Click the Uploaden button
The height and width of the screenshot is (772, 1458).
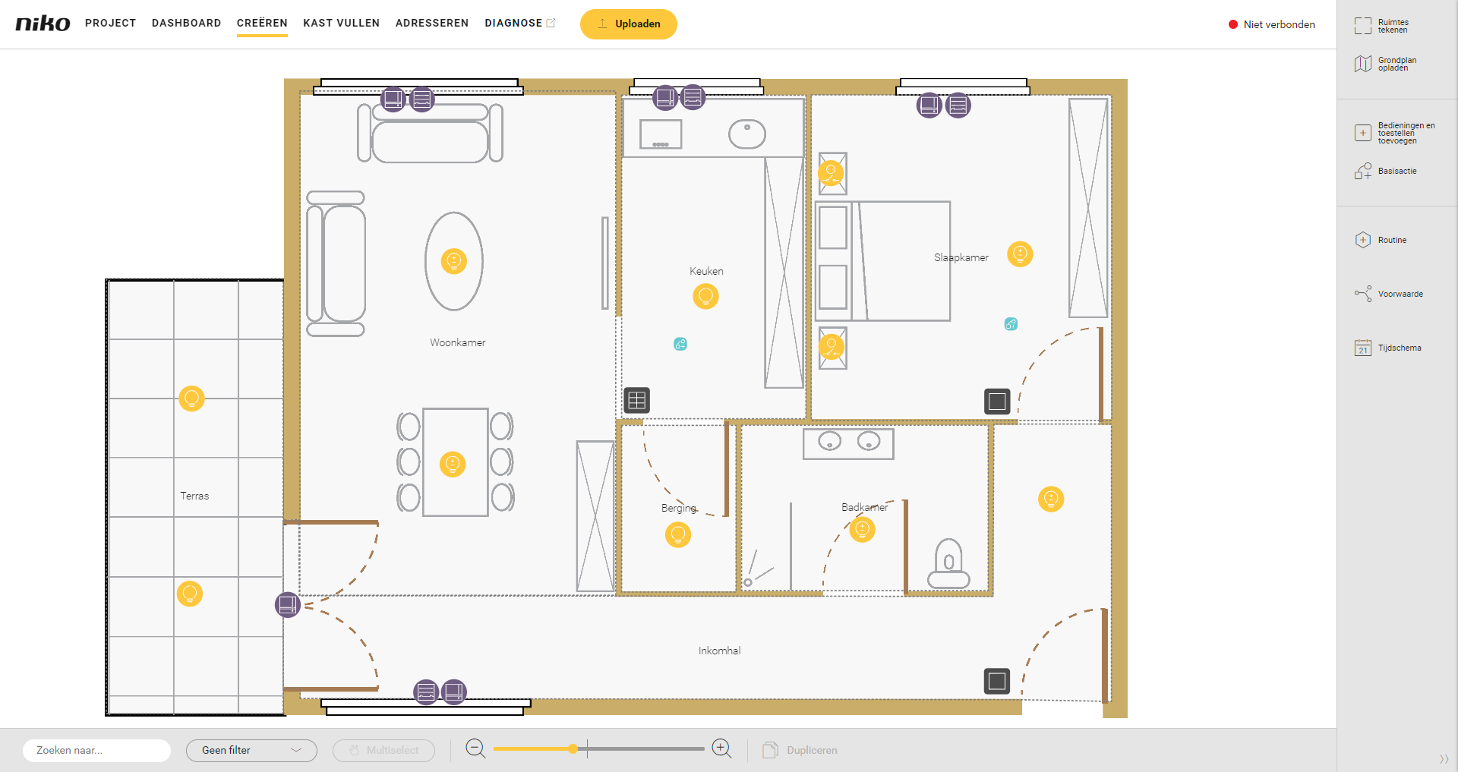[629, 24]
